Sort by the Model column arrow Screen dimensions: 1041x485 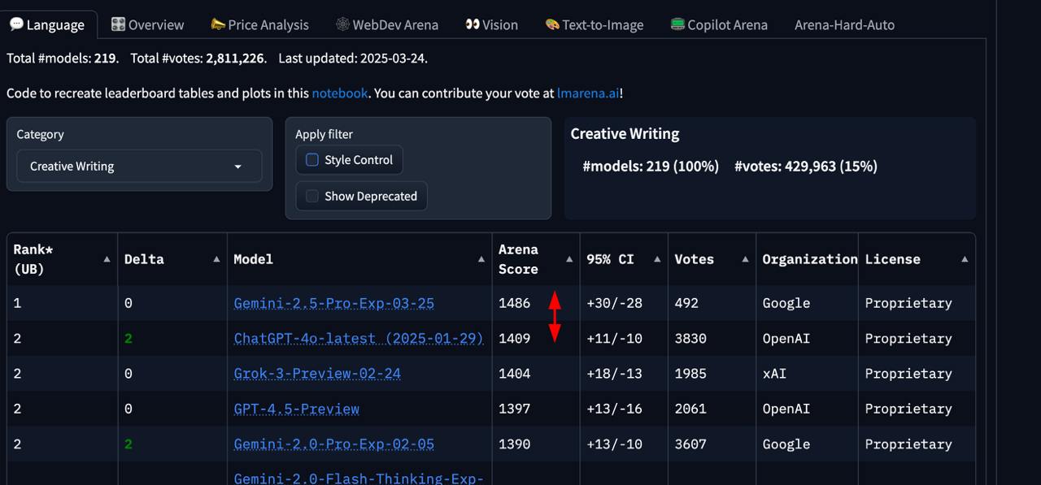click(x=481, y=259)
